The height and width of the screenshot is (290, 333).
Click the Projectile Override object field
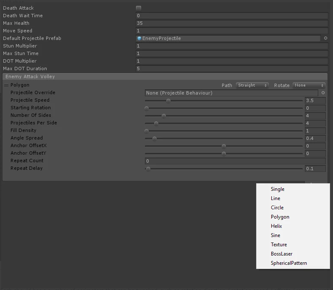231,93
